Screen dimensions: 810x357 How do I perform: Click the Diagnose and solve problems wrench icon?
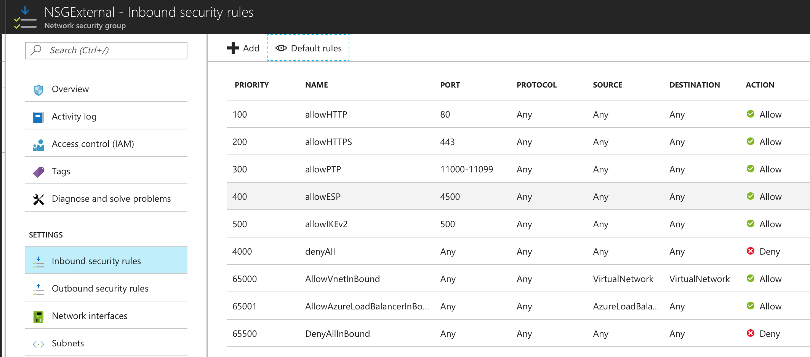pyautogui.click(x=38, y=199)
